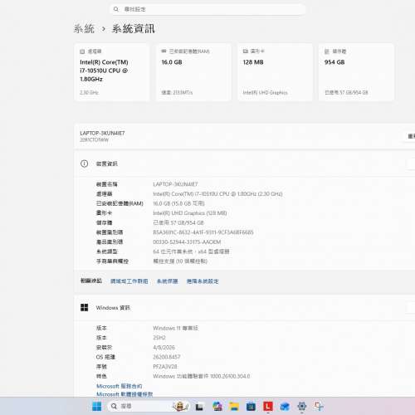Open Outlook from the taskbar
This screenshot has width=415, height=415.
[285, 406]
